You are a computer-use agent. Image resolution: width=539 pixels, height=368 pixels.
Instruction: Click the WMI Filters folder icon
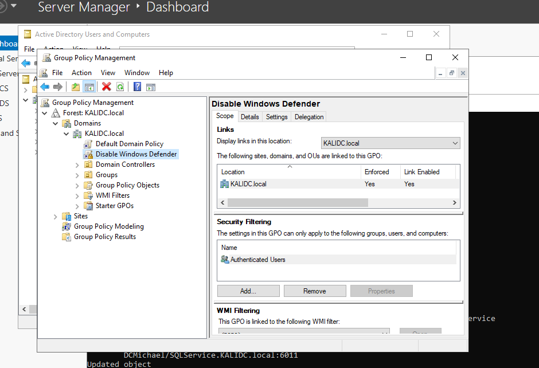click(88, 195)
